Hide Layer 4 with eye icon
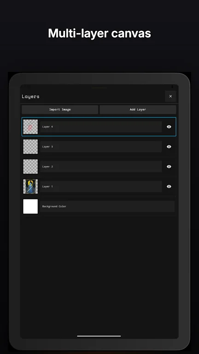Image resolution: width=199 pixels, height=354 pixels. pyautogui.click(x=169, y=127)
